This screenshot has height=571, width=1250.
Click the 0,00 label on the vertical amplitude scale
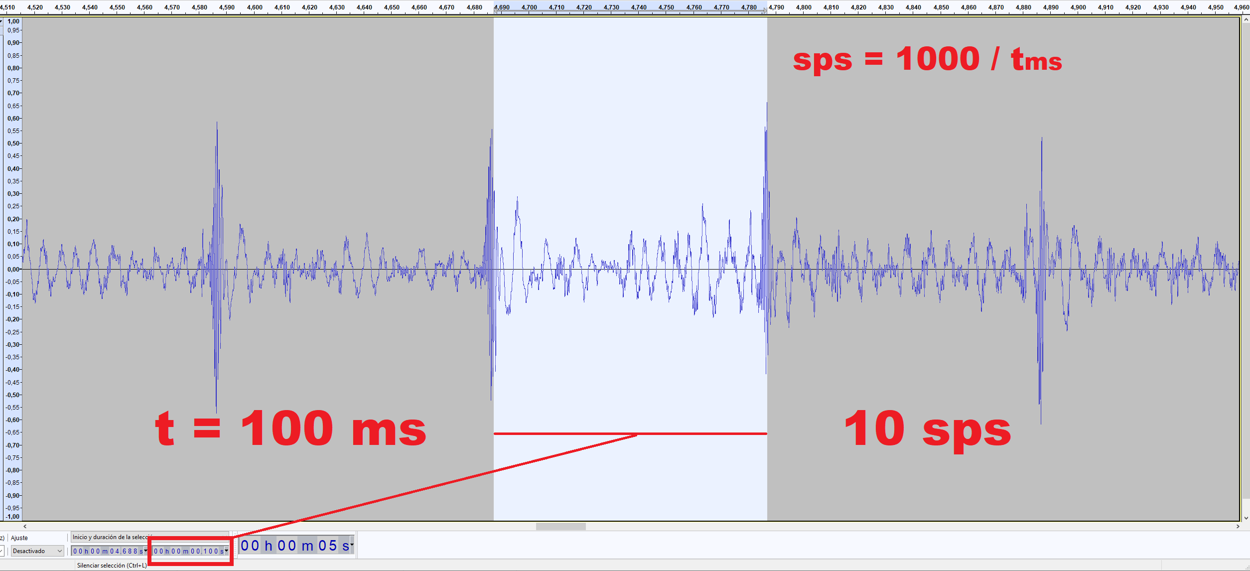click(13, 269)
